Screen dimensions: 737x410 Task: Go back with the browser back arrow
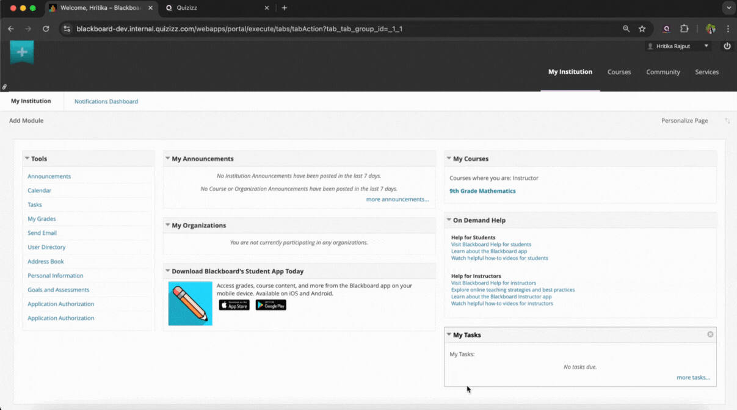[x=11, y=29]
